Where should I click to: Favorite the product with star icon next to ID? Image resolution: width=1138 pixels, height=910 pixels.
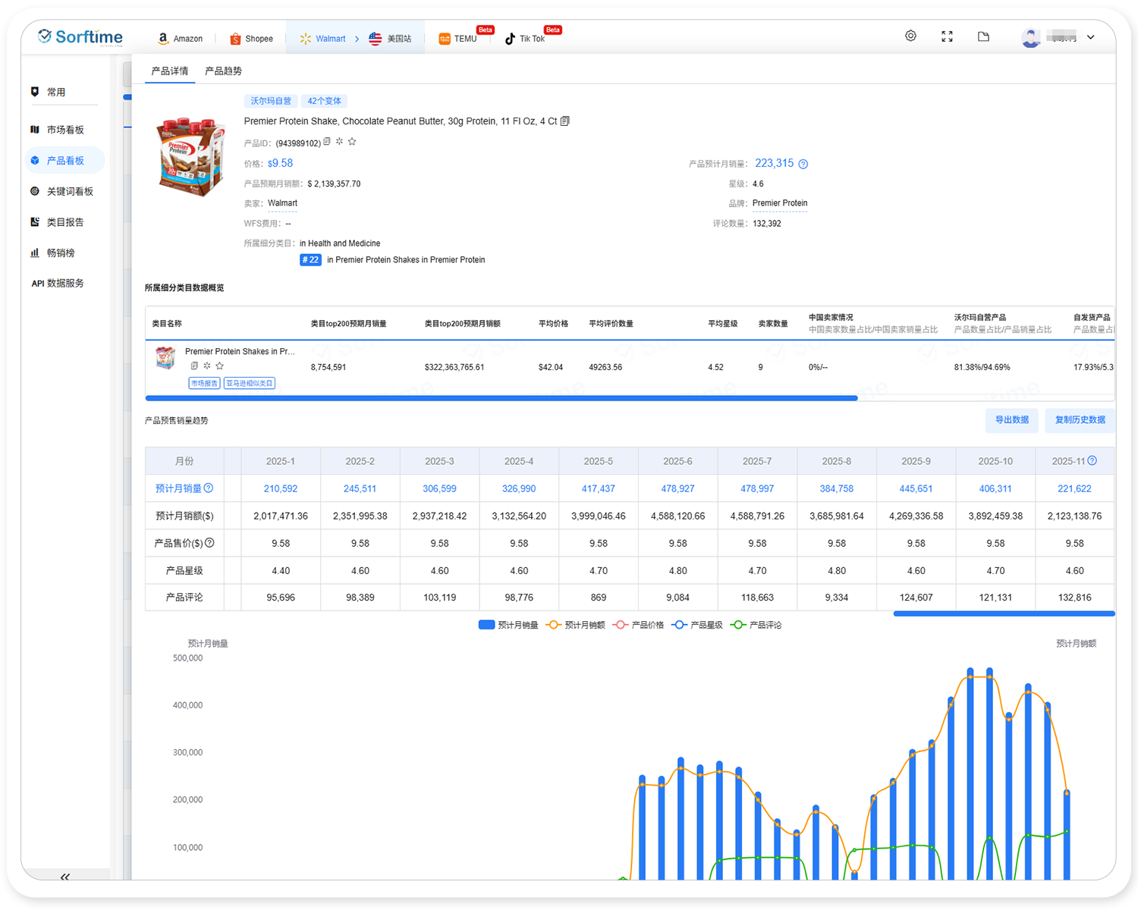tap(352, 142)
